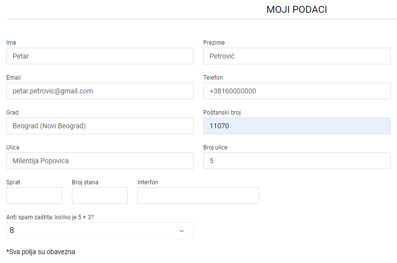The height and width of the screenshot is (263, 397).
Task: Click the Interfon label text
Action: 148,182
